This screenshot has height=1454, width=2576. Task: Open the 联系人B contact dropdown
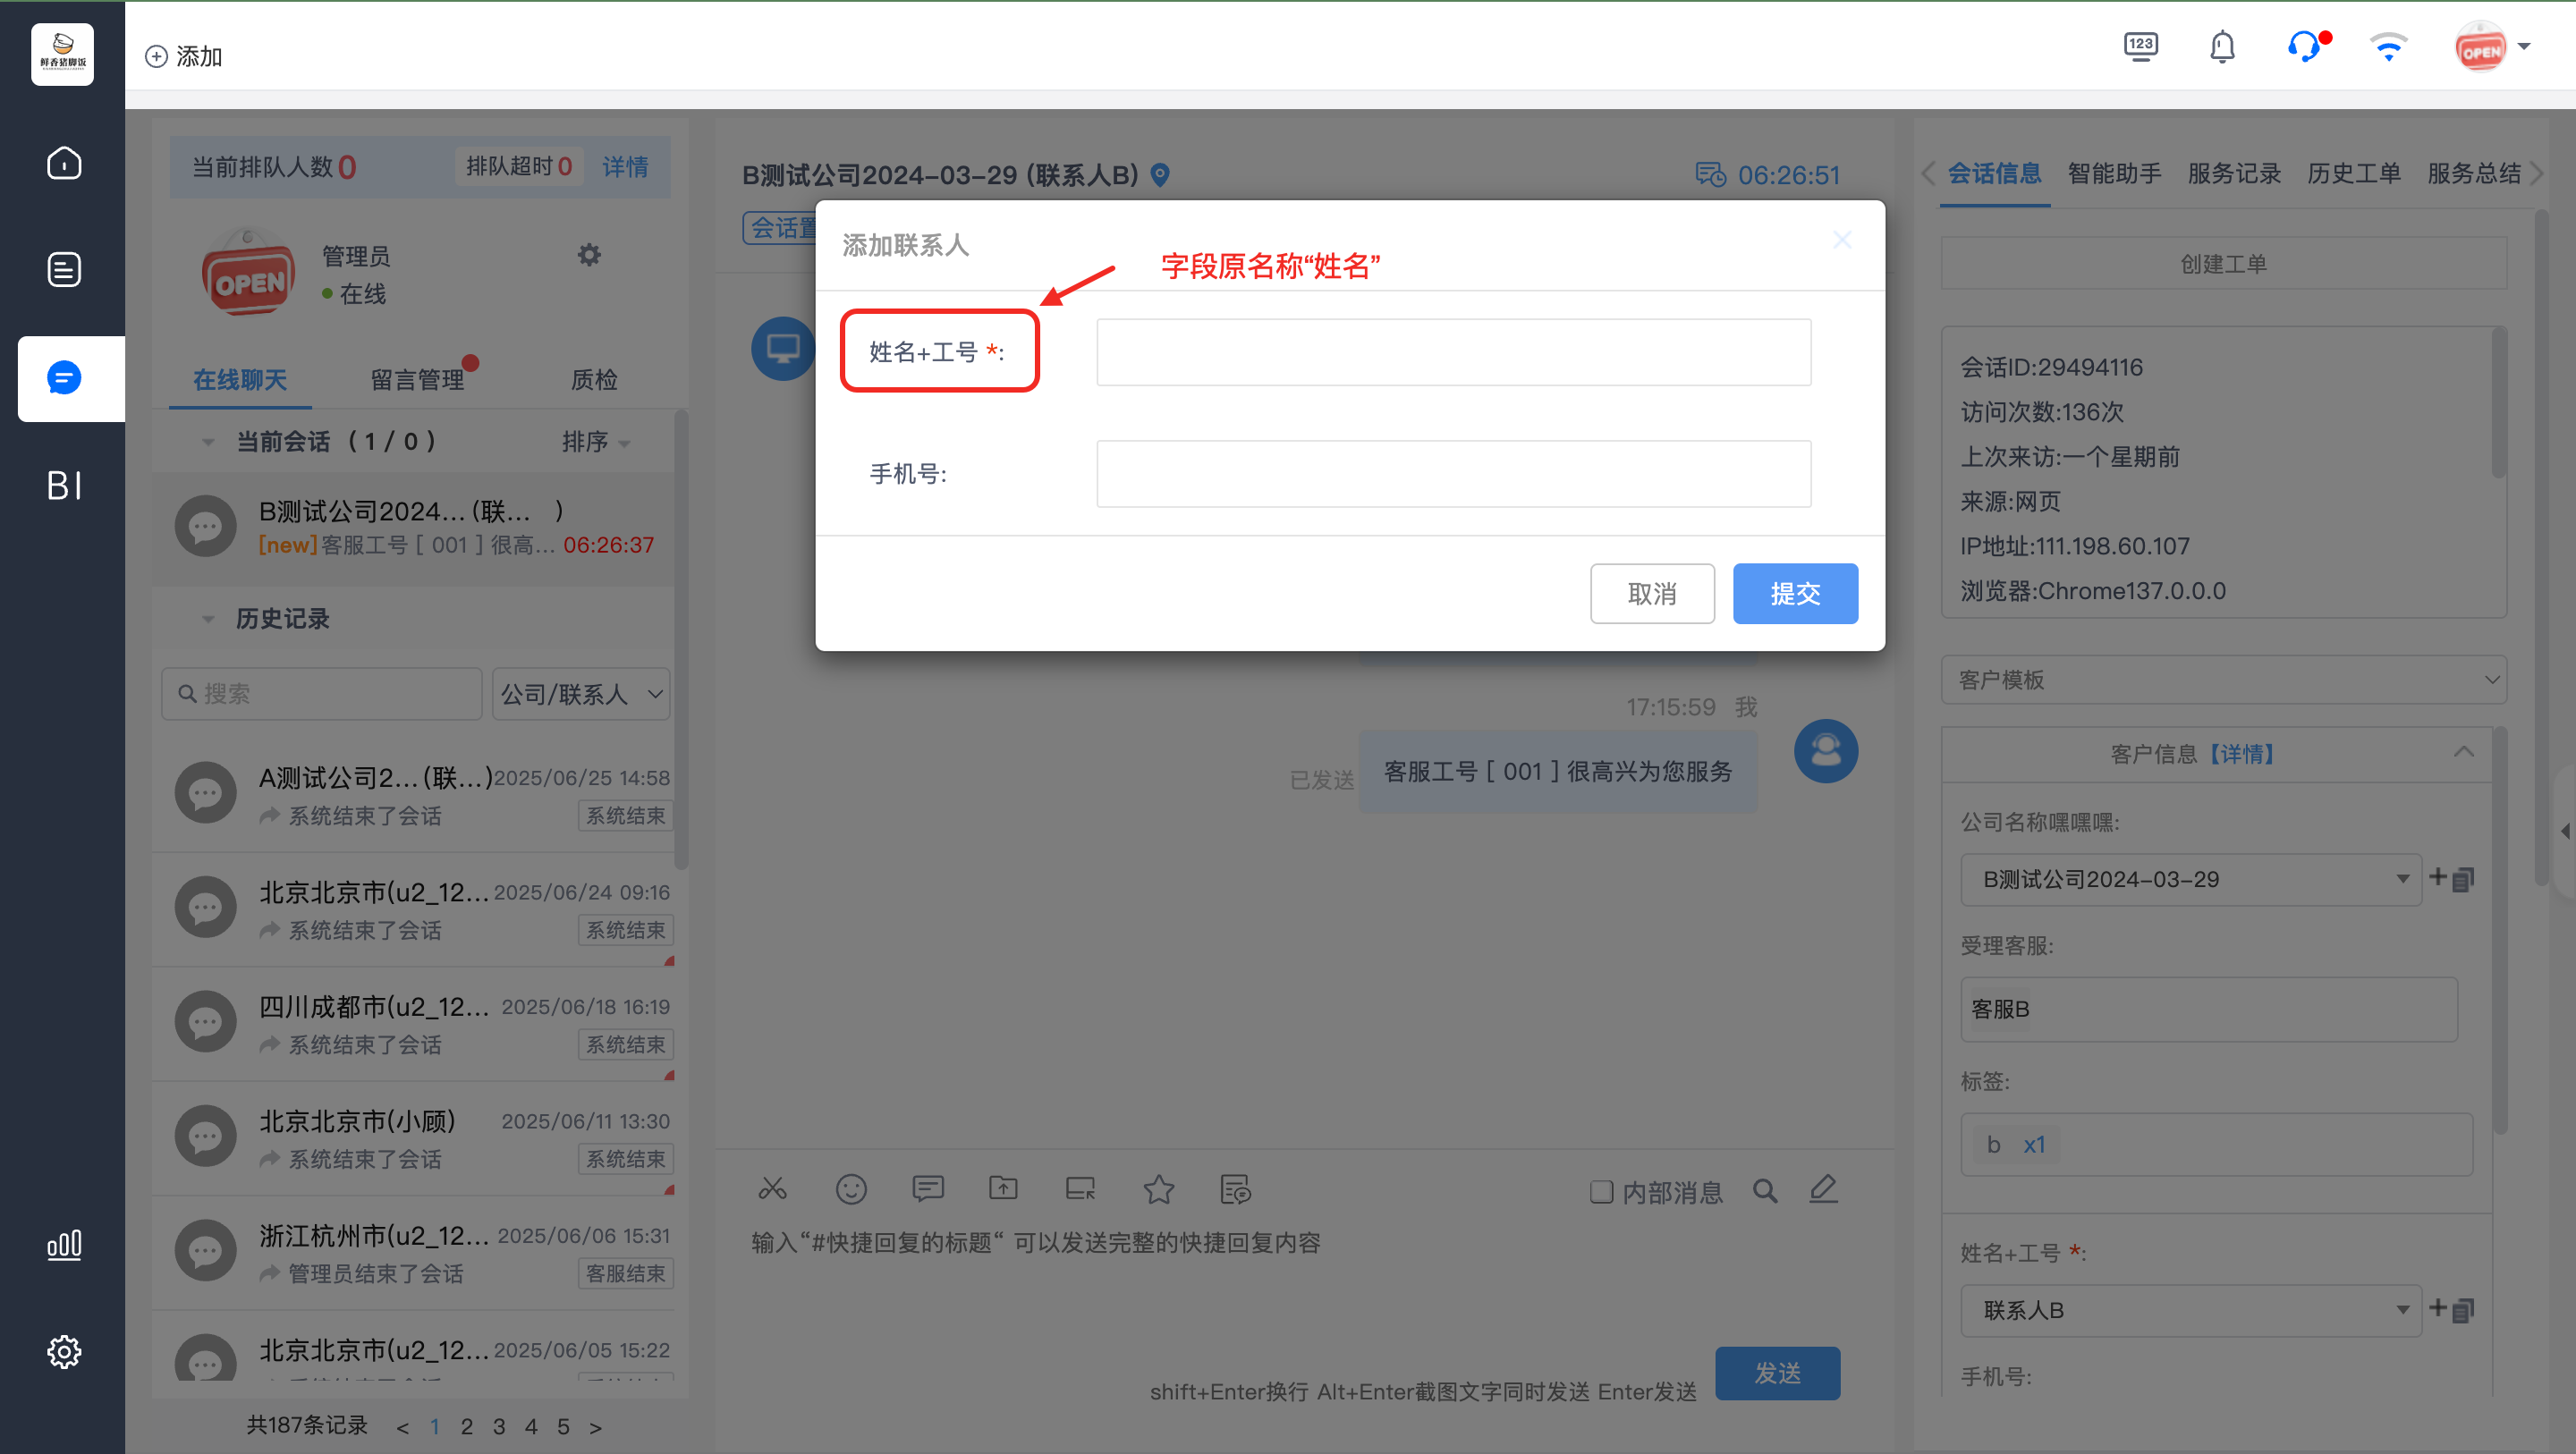click(x=2190, y=1311)
